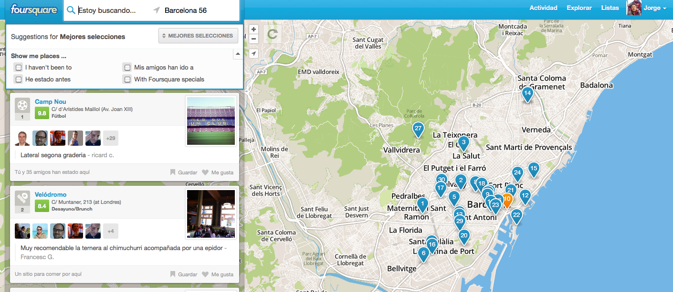Select map pin number 3
The height and width of the screenshot is (292, 673).
point(463,142)
